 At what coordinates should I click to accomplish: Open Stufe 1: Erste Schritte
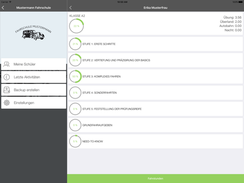[155, 44]
